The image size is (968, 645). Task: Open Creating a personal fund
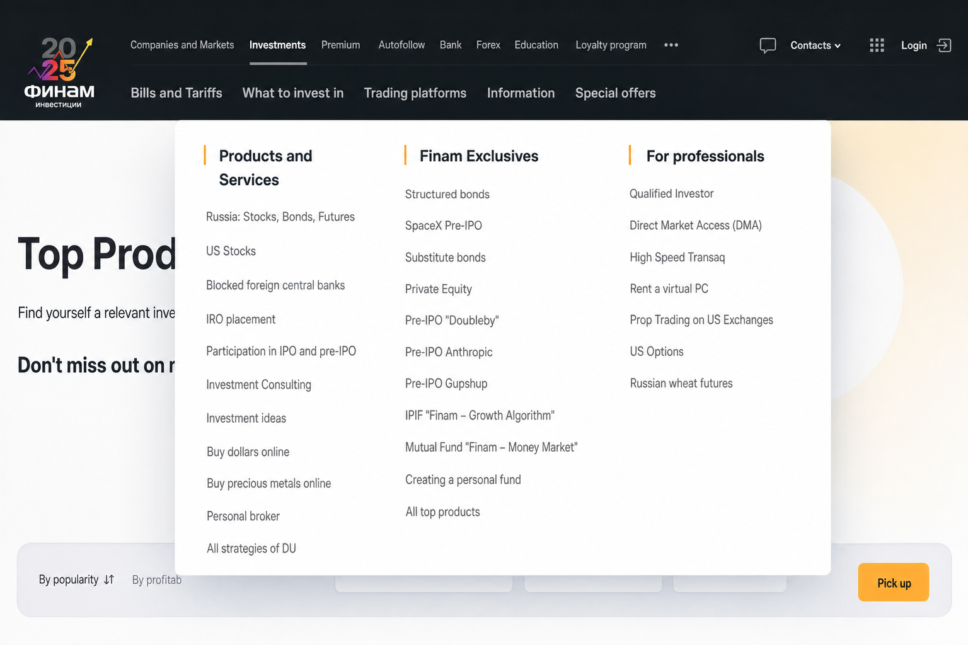pos(463,480)
